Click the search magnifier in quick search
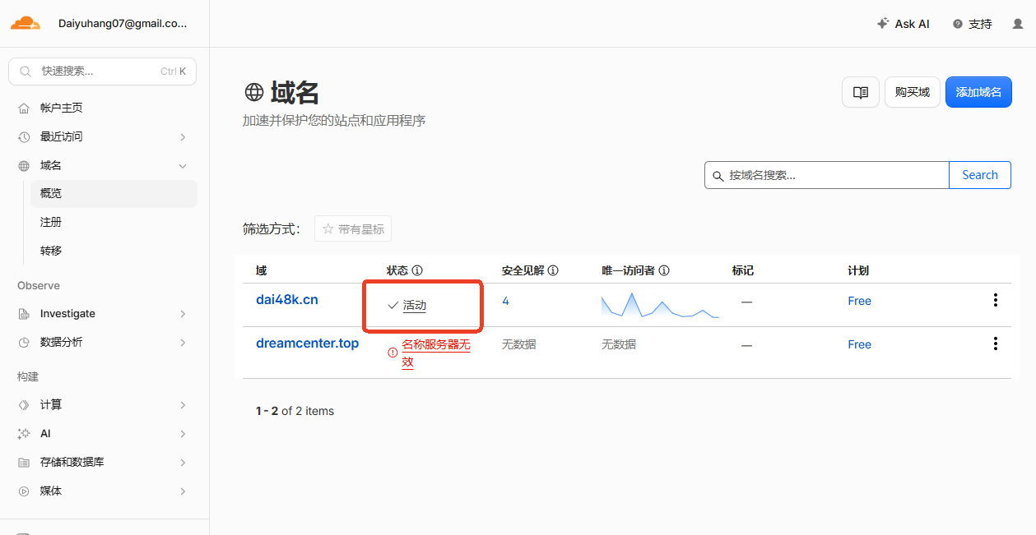The image size is (1036, 535). click(26, 71)
